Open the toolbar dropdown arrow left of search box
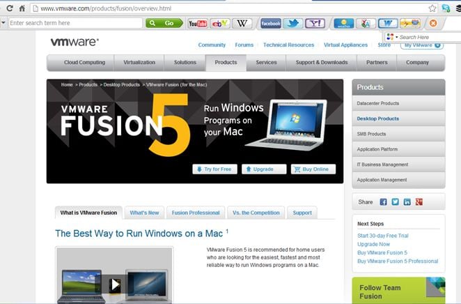The width and height of the screenshot is (461, 304). [x=3, y=22]
